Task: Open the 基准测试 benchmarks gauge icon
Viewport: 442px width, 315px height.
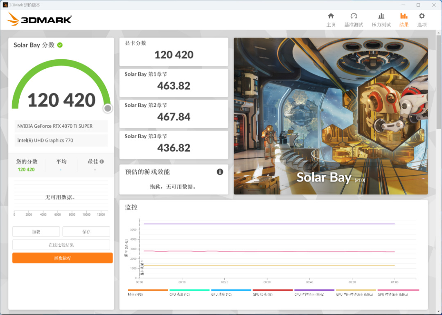Action: pyautogui.click(x=354, y=16)
